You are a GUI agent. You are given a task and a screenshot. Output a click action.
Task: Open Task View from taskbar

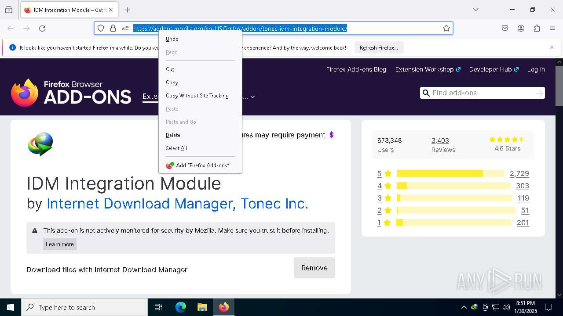[158, 307]
